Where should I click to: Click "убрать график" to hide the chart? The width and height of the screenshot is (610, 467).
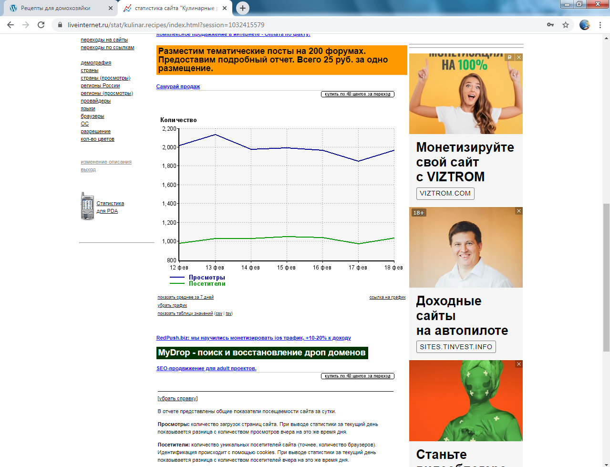tap(172, 305)
